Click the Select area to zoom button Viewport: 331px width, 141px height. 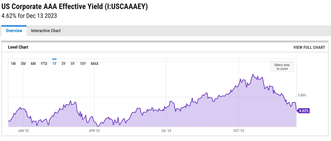point(282,67)
